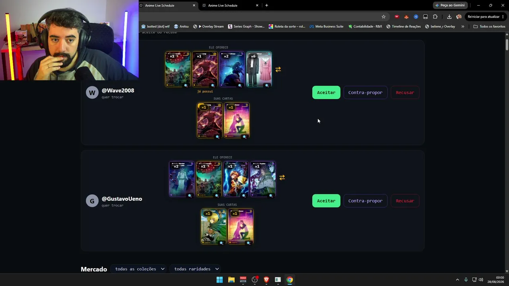The width and height of the screenshot is (509, 286).
Task: Open the 'Contabilidade - R&R' bookmark
Action: pos(365,27)
